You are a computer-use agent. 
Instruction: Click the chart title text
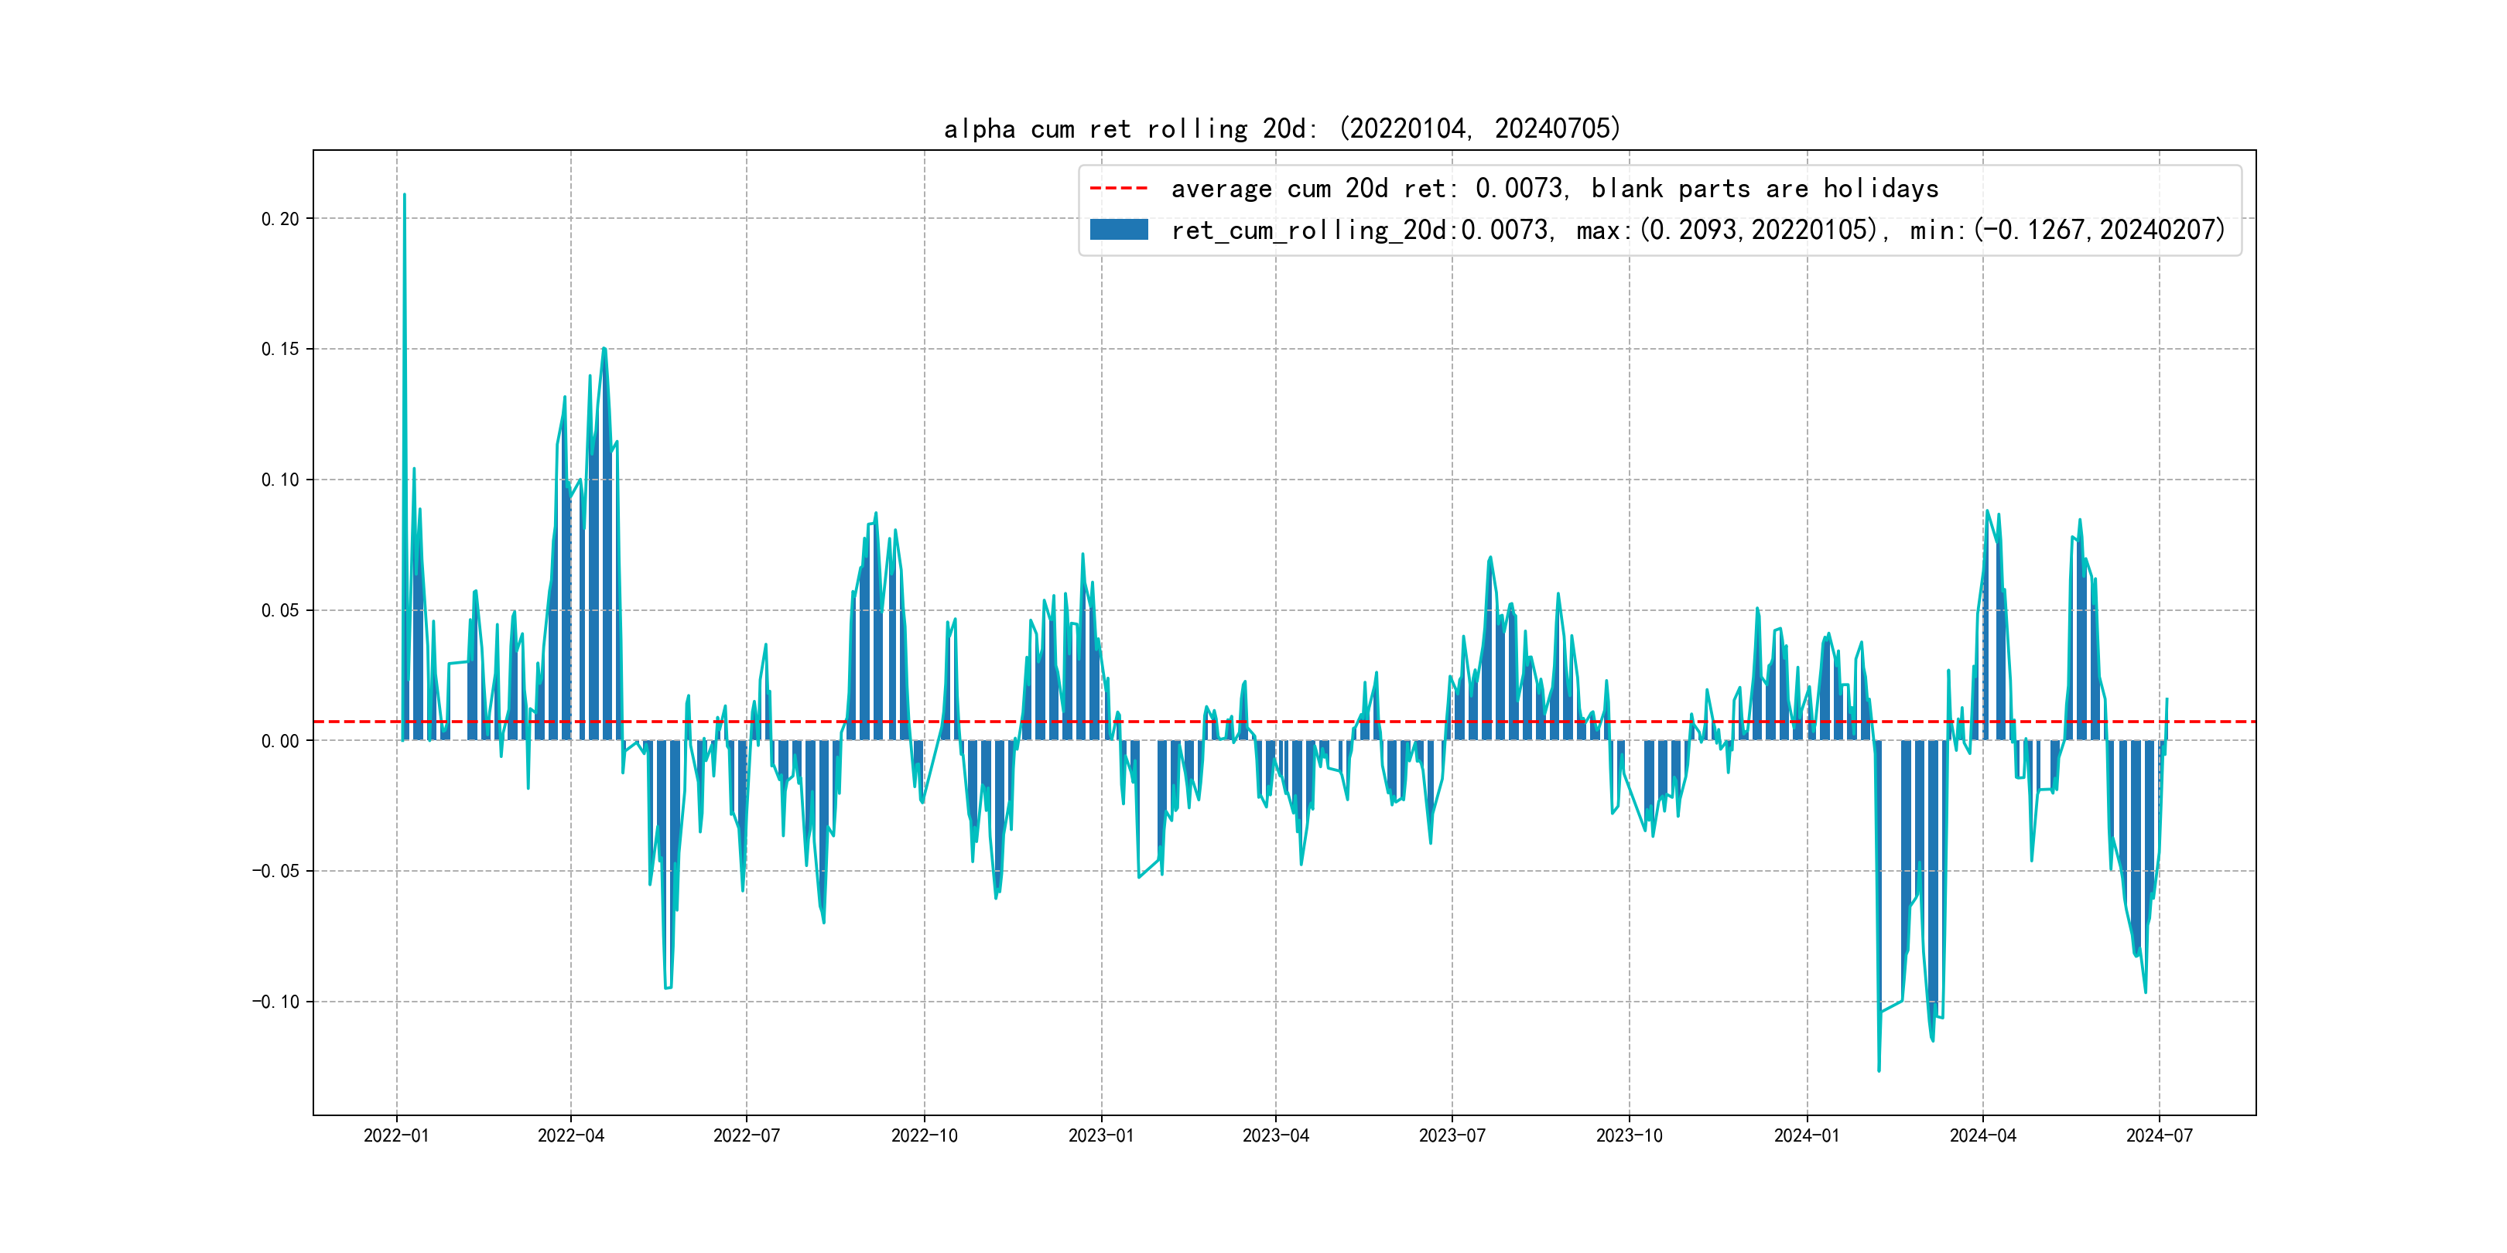[1281, 128]
